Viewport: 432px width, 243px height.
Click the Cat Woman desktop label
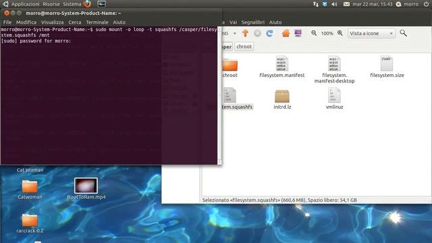coord(30,170)
